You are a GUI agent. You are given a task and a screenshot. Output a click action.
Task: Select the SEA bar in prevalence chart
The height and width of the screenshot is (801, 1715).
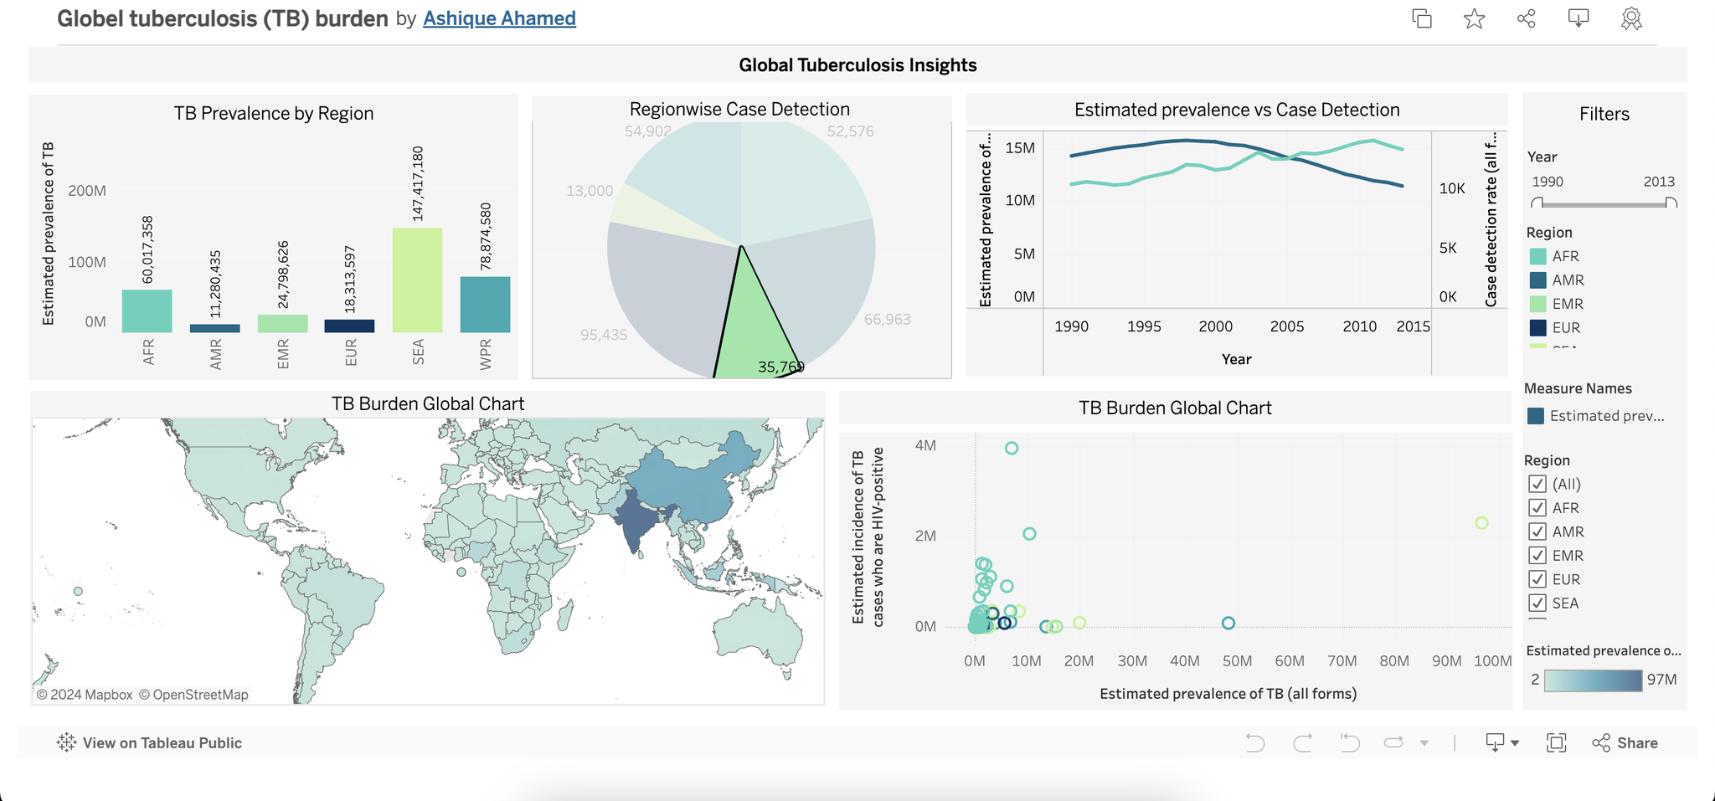click(x=417, y=280)
